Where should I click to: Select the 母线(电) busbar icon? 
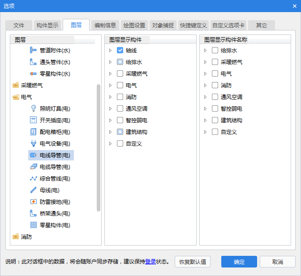tap(33, 190)
